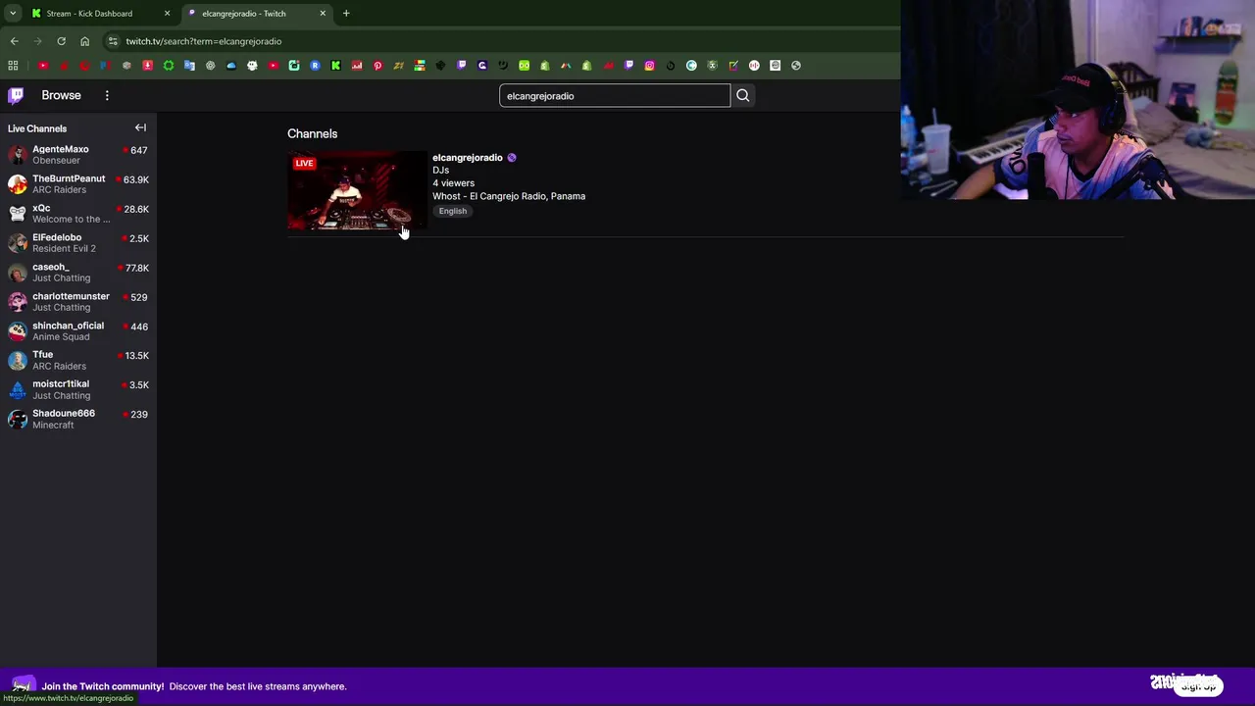The height and width of the screenshot is (706, 1255).
Task: Click the Channels section heading
Action: 312,133
